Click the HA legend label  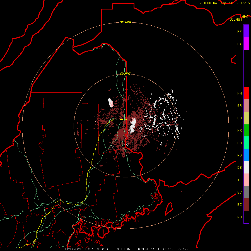coord(239,93)
